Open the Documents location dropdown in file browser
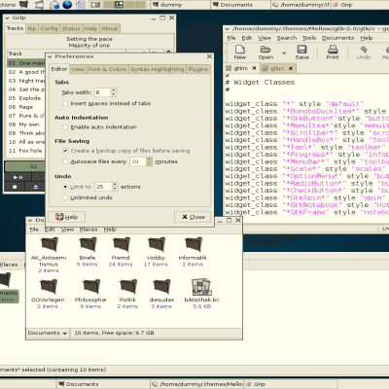This screenshot has height=389, width=389. (x=48, y=333)
